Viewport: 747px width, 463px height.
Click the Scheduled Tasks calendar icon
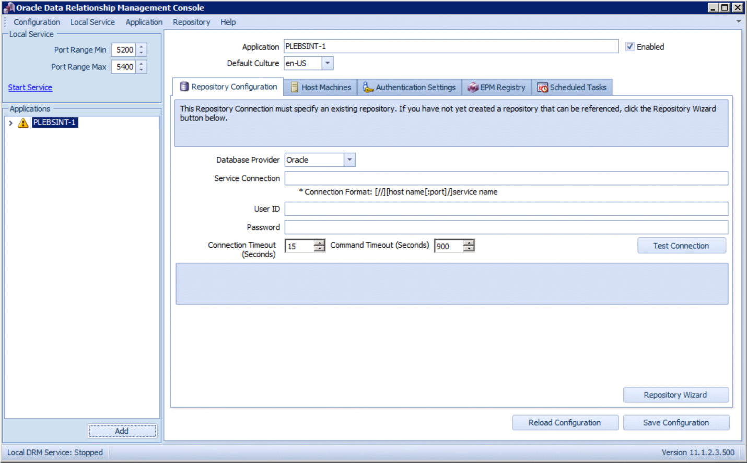[x=542, y=88]
